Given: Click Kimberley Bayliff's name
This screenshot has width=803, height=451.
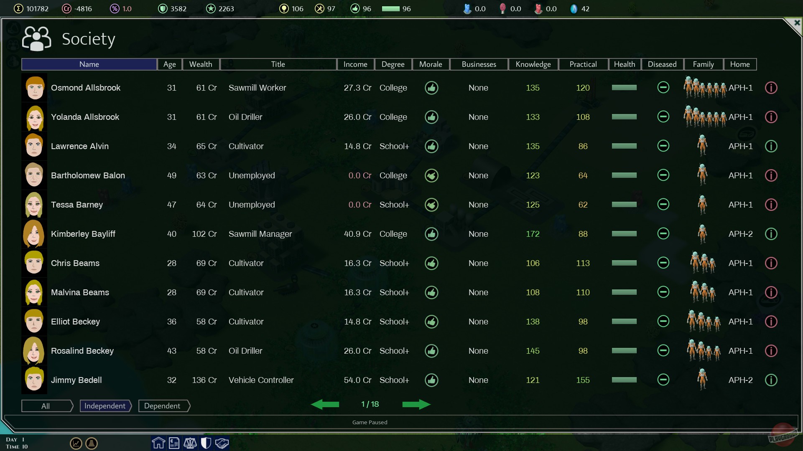Looking at the screenshot, I should coord(83,234).
